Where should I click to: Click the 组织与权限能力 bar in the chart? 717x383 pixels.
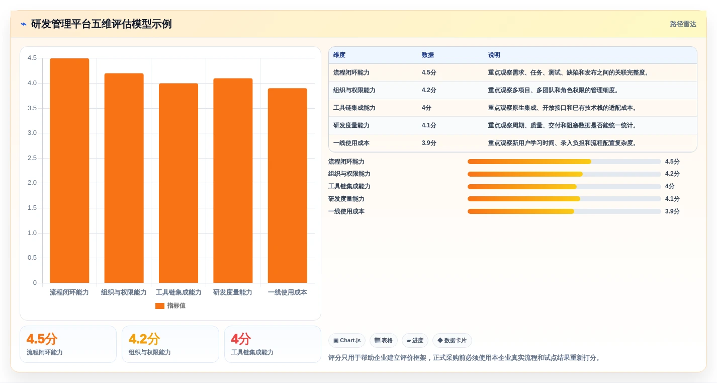pos(124,178)
